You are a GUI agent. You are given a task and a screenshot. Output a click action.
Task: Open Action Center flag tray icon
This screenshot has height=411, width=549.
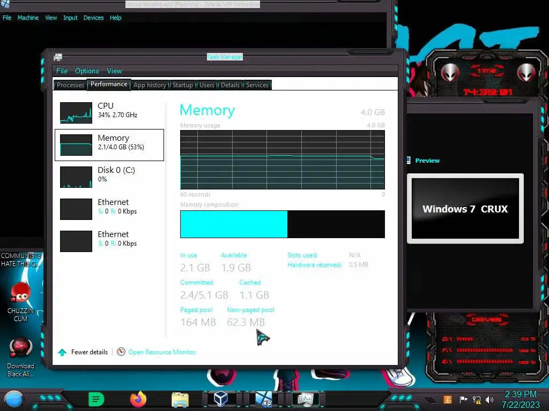(x=463, y=399)
